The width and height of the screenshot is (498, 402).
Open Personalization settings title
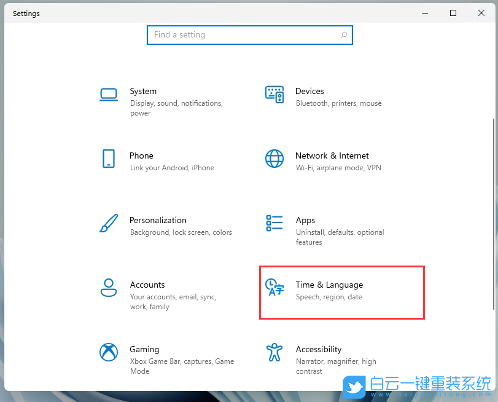click(x=158, y=220)
